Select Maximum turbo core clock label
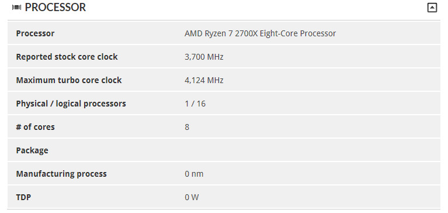 click(x=69, y=80)
